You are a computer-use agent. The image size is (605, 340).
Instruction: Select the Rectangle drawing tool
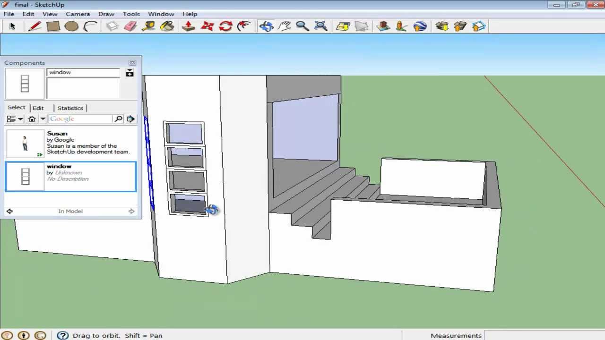point(53,26)
